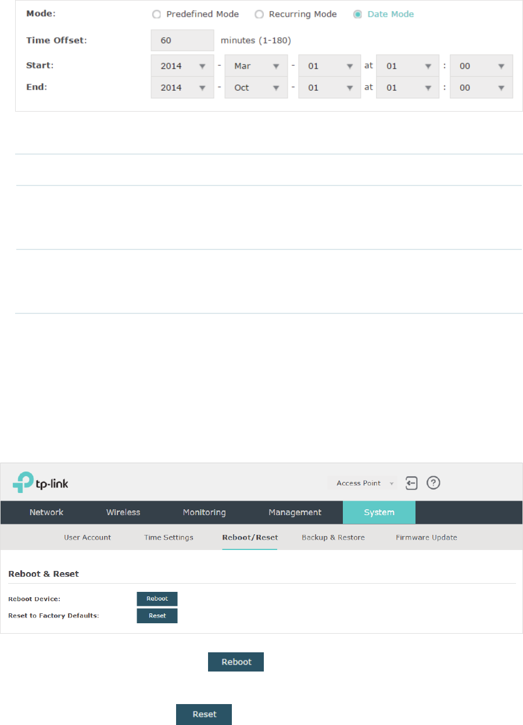Click the Reboot & Reset section heading
The image size is (523, 725).
(x=44, y=574)
